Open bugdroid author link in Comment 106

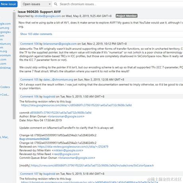(49, 96)
